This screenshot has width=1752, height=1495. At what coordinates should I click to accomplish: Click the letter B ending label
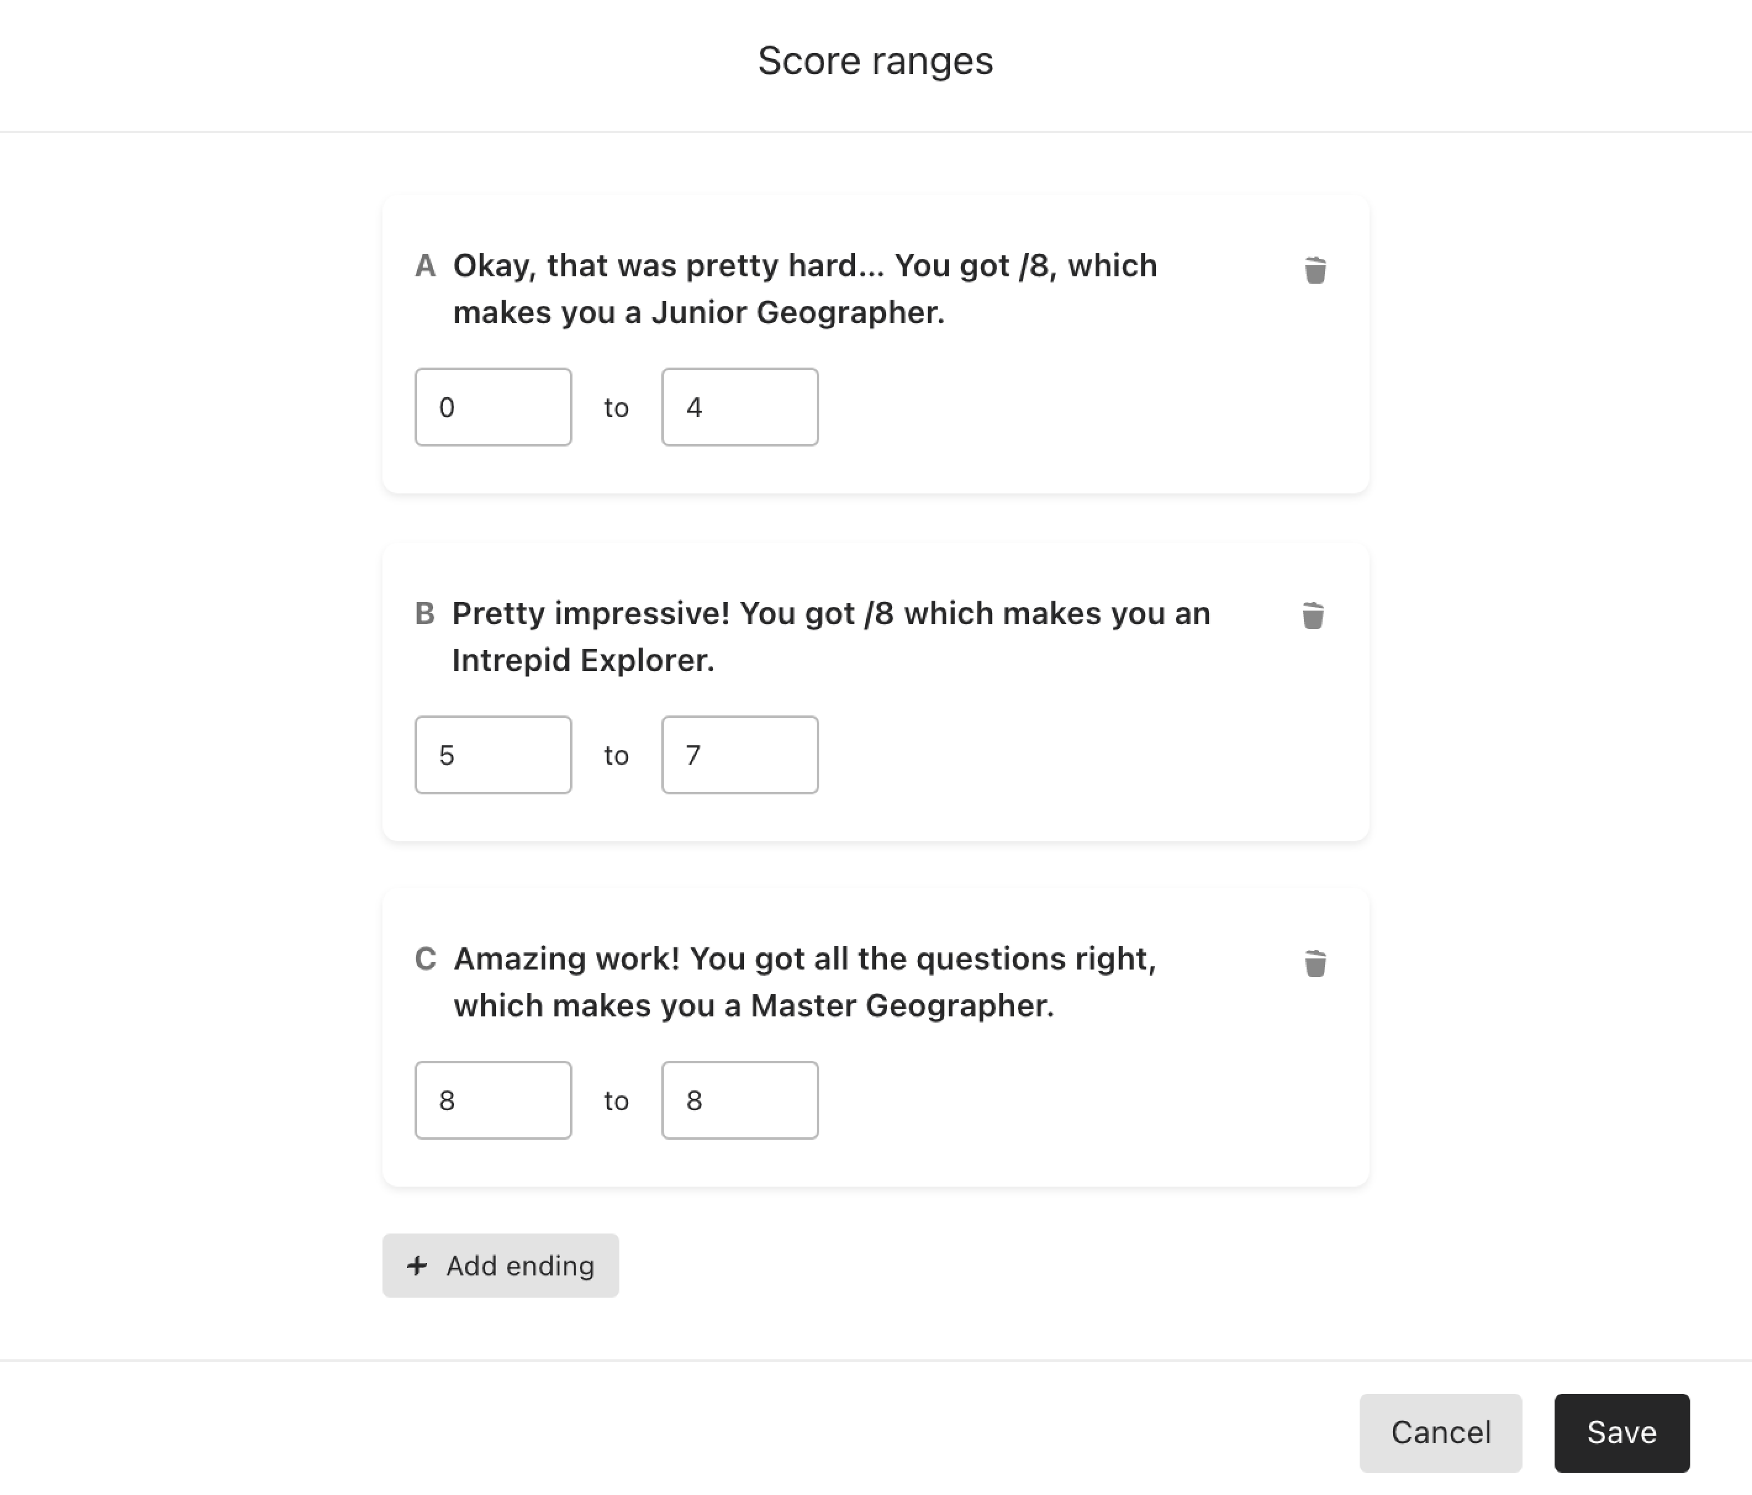(425, 614)
